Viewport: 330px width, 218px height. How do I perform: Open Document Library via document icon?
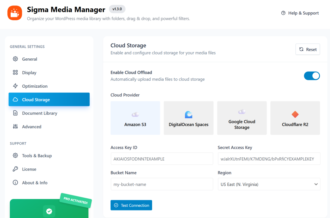[x=15, y=113]
